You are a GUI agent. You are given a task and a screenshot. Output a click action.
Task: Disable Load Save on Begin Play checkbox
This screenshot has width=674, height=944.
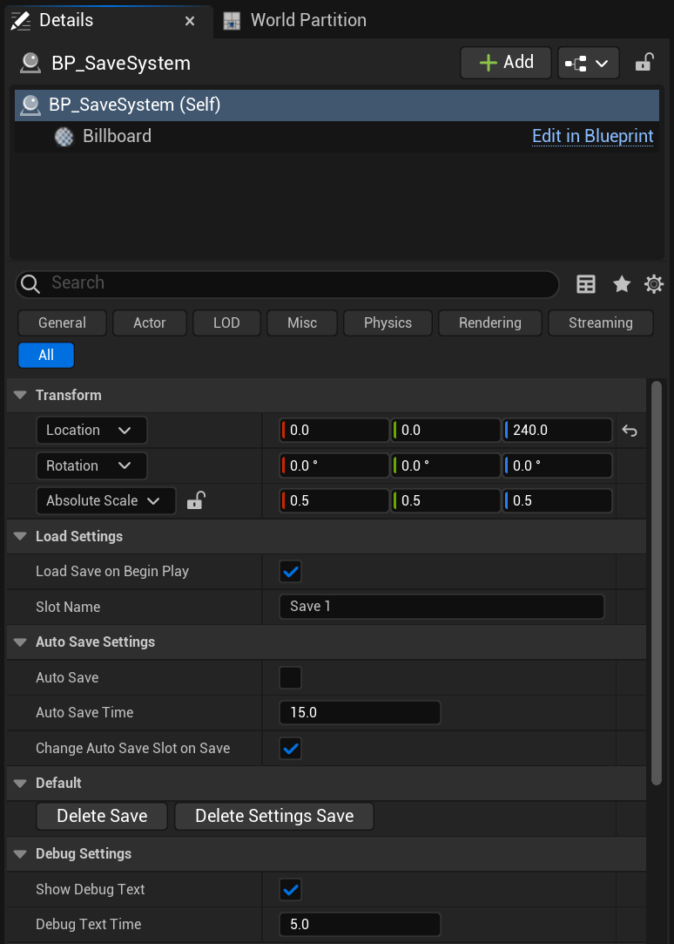(290, 572)
